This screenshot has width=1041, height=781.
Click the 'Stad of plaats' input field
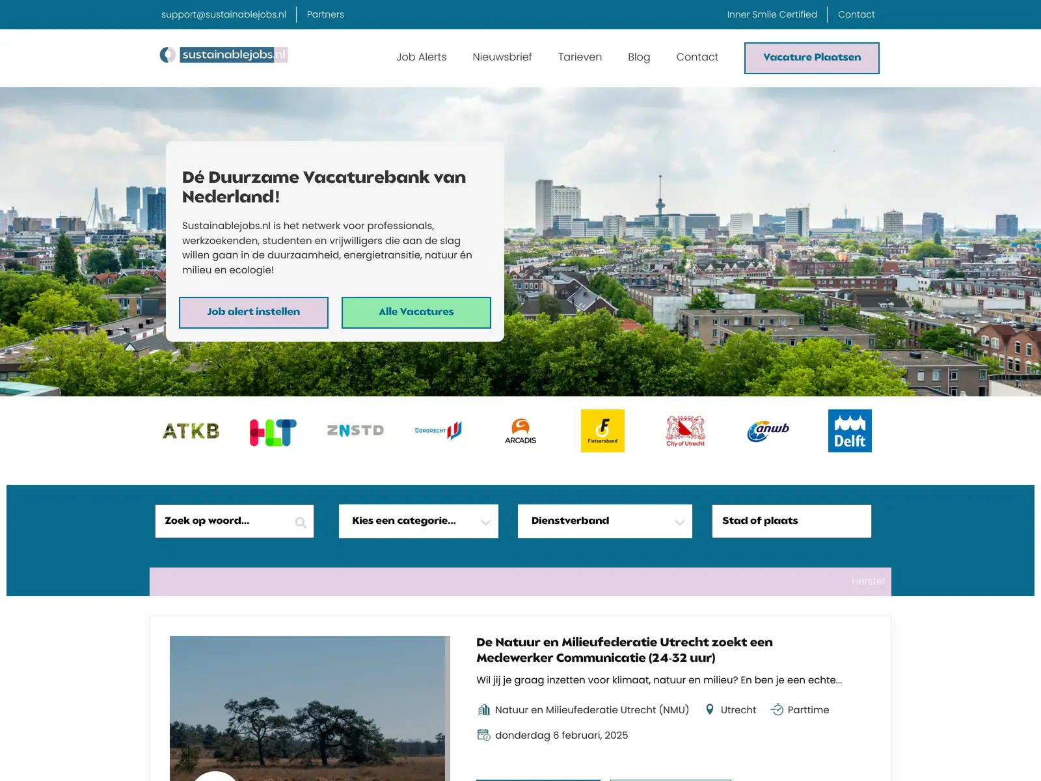[x=792, y=521]
